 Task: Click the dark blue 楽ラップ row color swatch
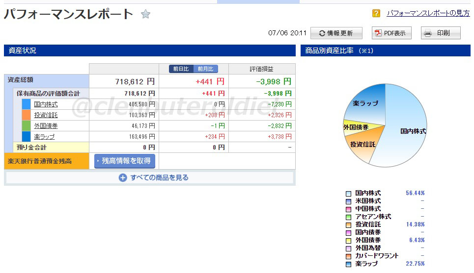pos(27,137)
